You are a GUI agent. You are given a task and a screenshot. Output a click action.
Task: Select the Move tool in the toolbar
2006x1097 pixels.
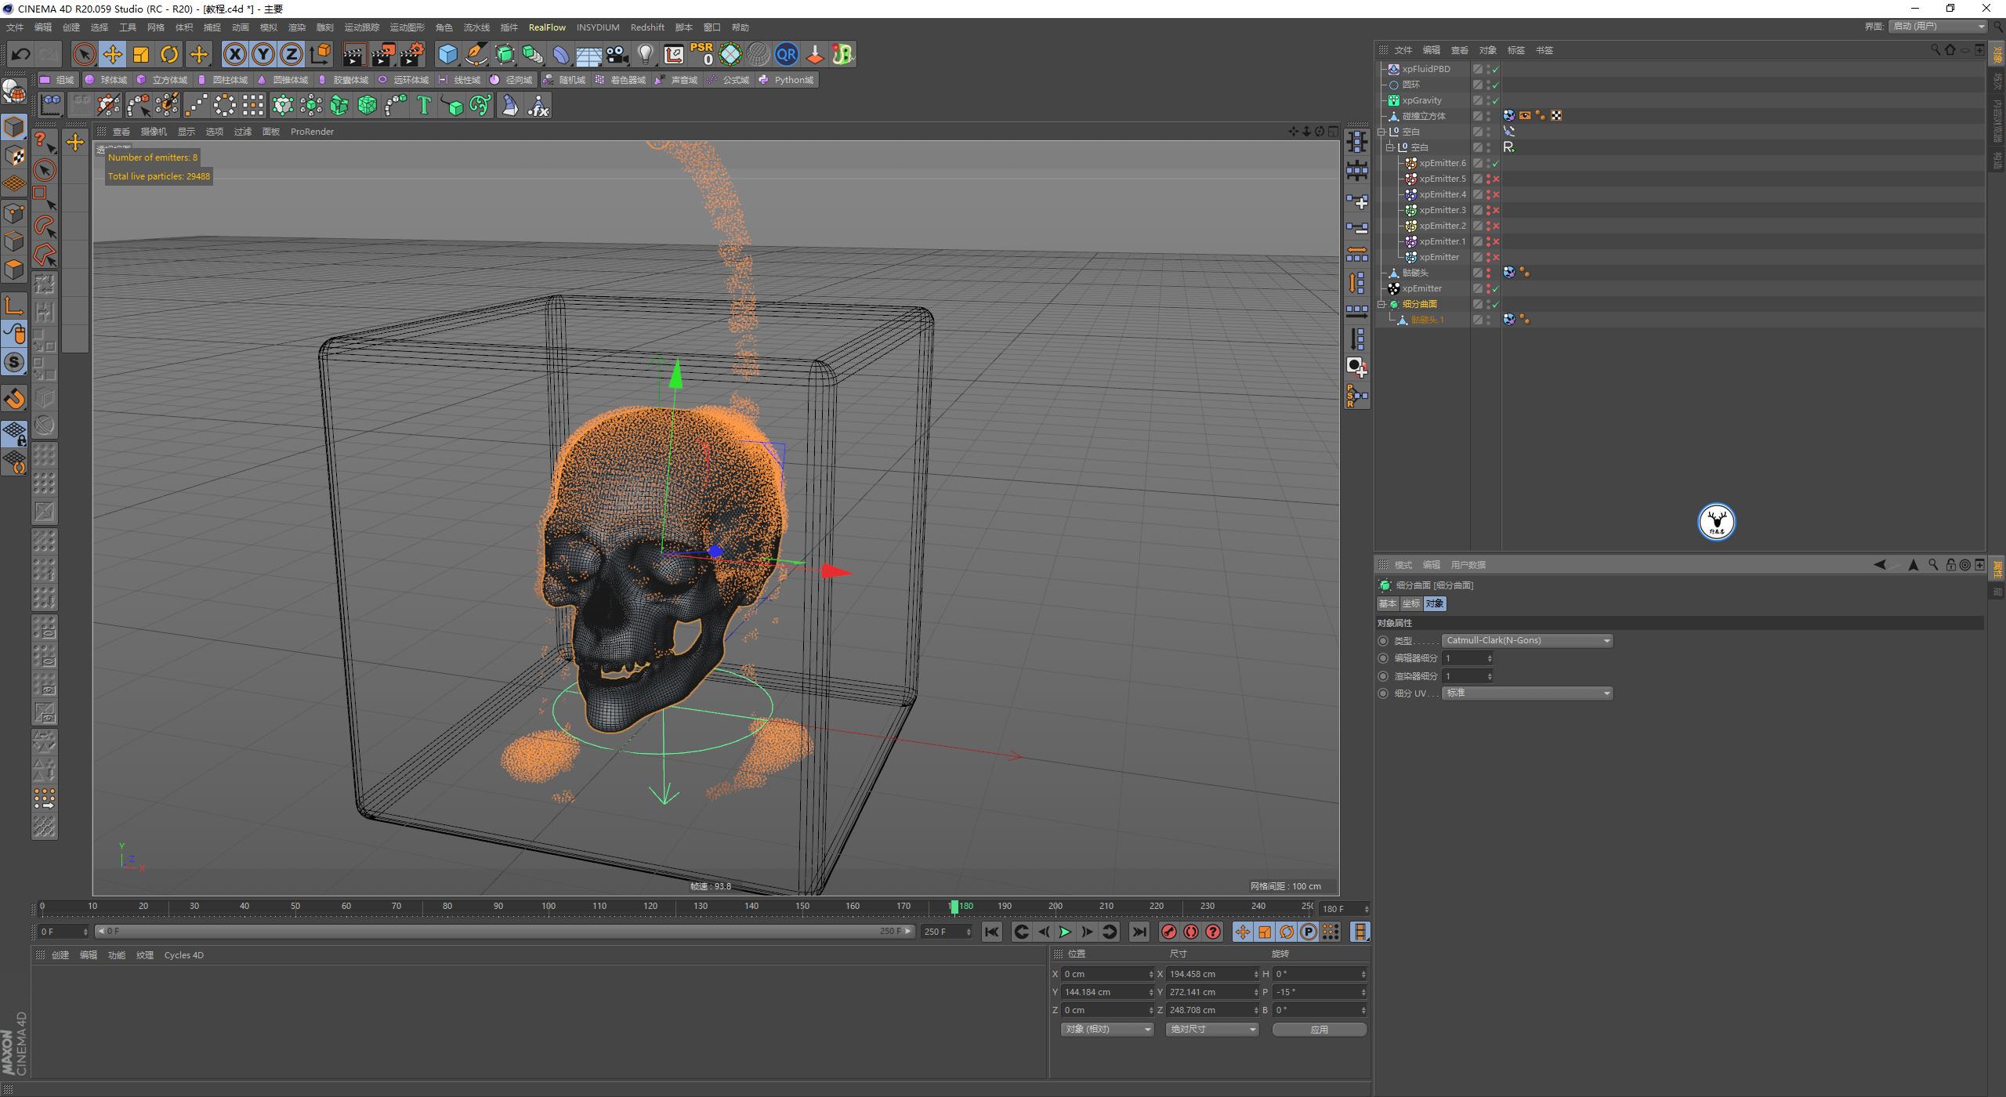[x=112, y=54]
